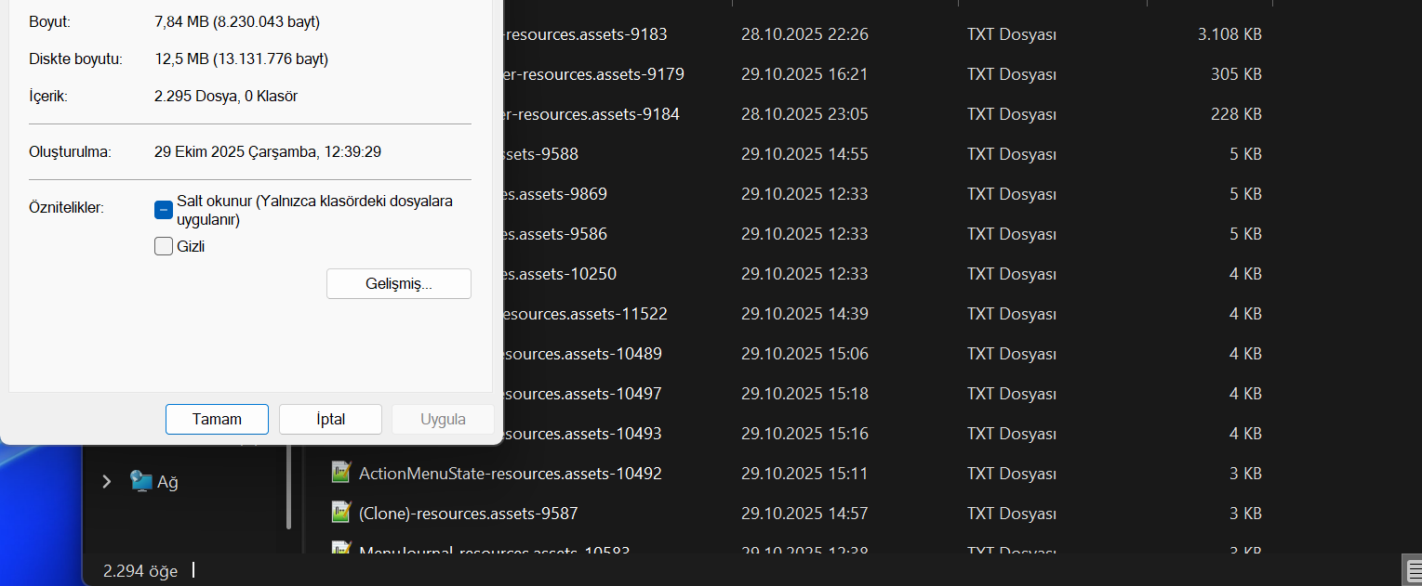Click the İptal button
Screen dimensions: 1422x586
pyautogui.click(x=330, y=419)
